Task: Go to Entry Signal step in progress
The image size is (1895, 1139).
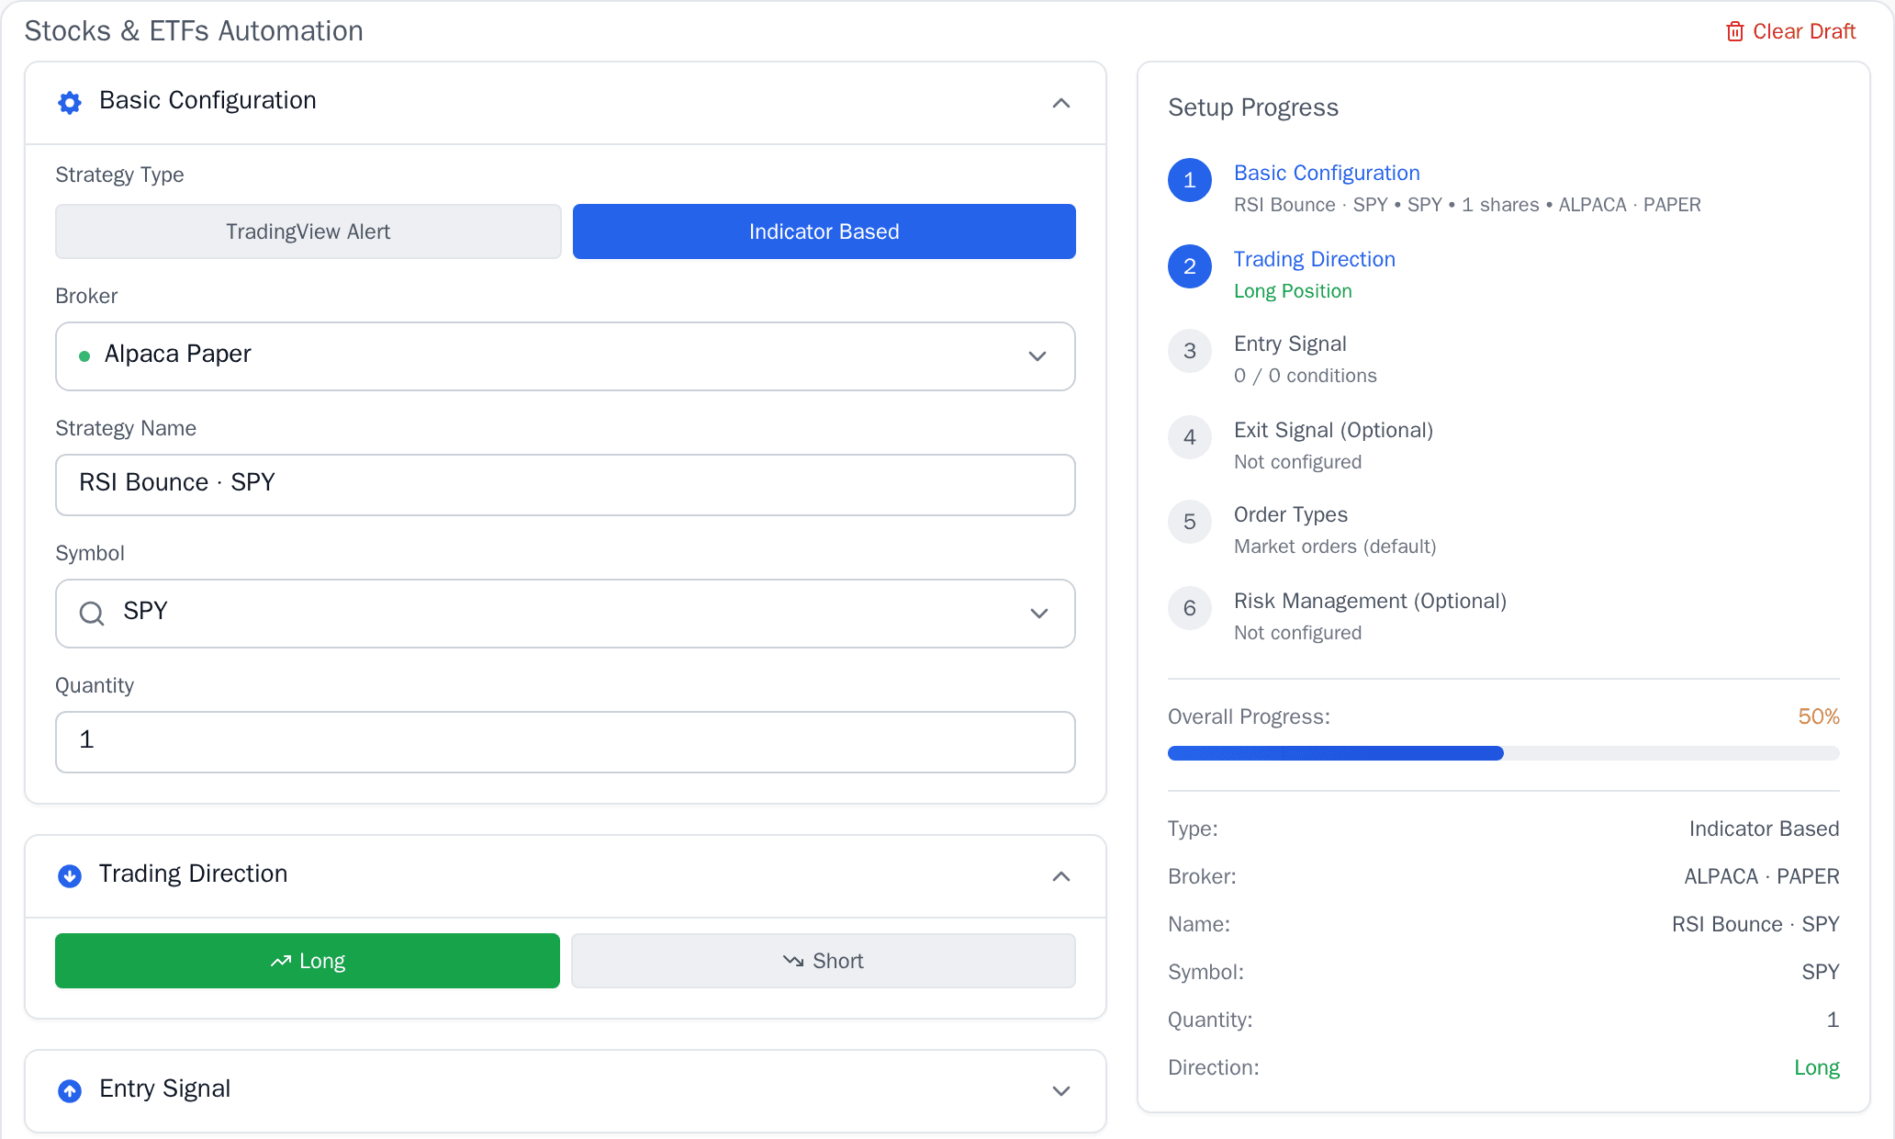Action: click(1290, 344)
